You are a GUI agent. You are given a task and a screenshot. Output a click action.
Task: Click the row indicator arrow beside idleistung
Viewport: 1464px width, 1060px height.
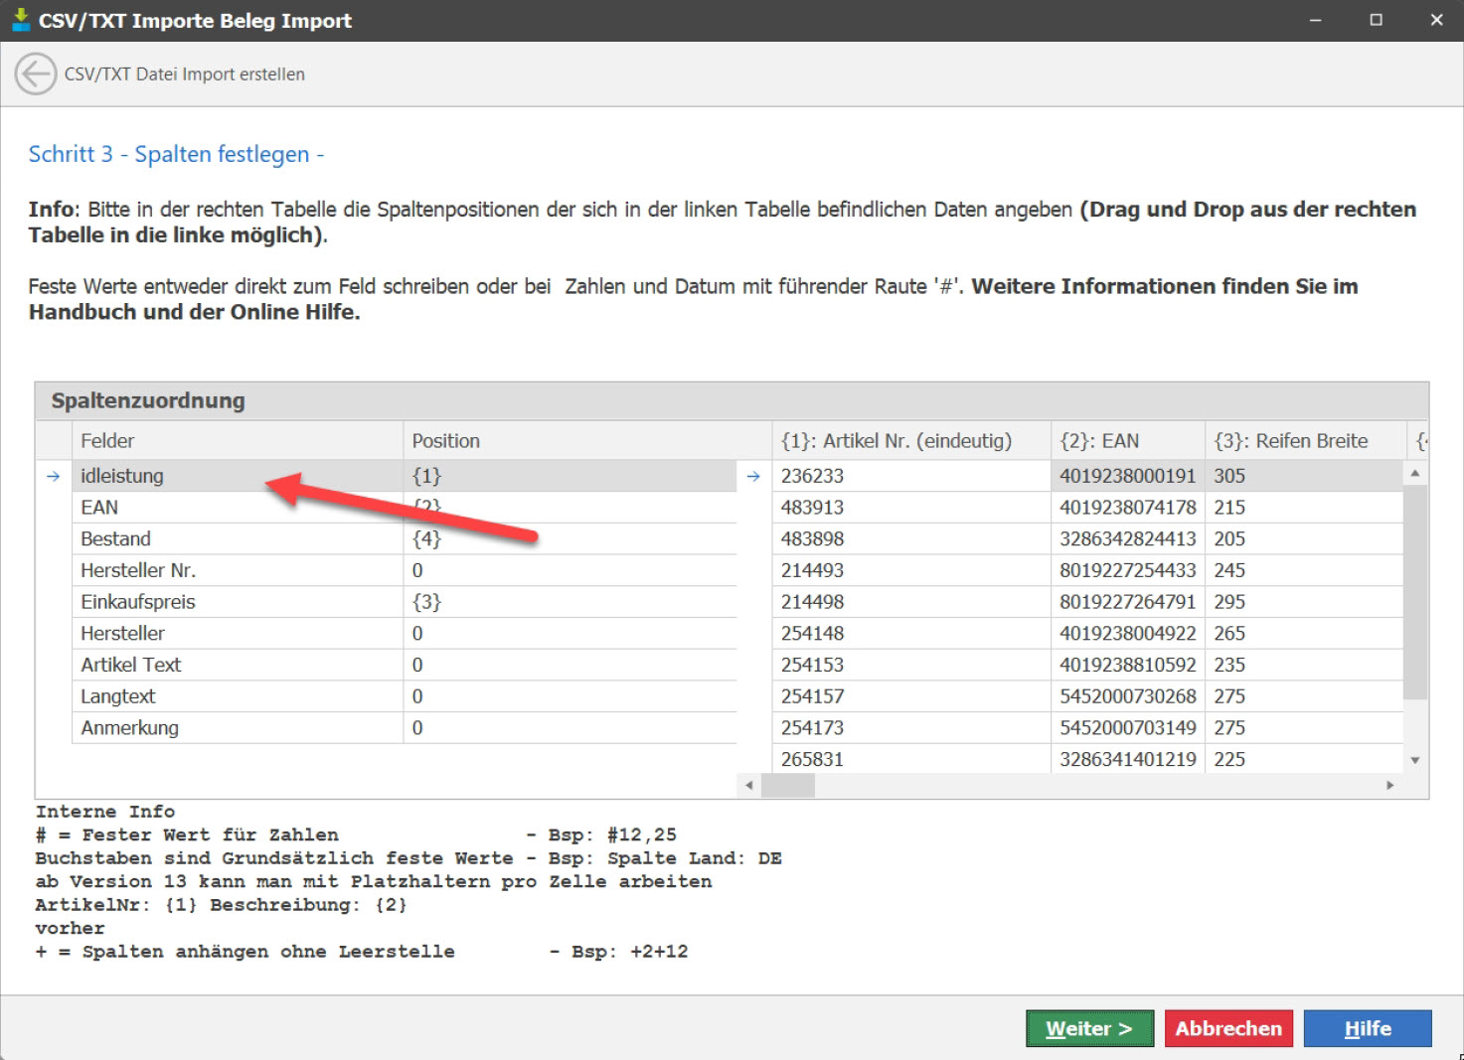(54, 477)
